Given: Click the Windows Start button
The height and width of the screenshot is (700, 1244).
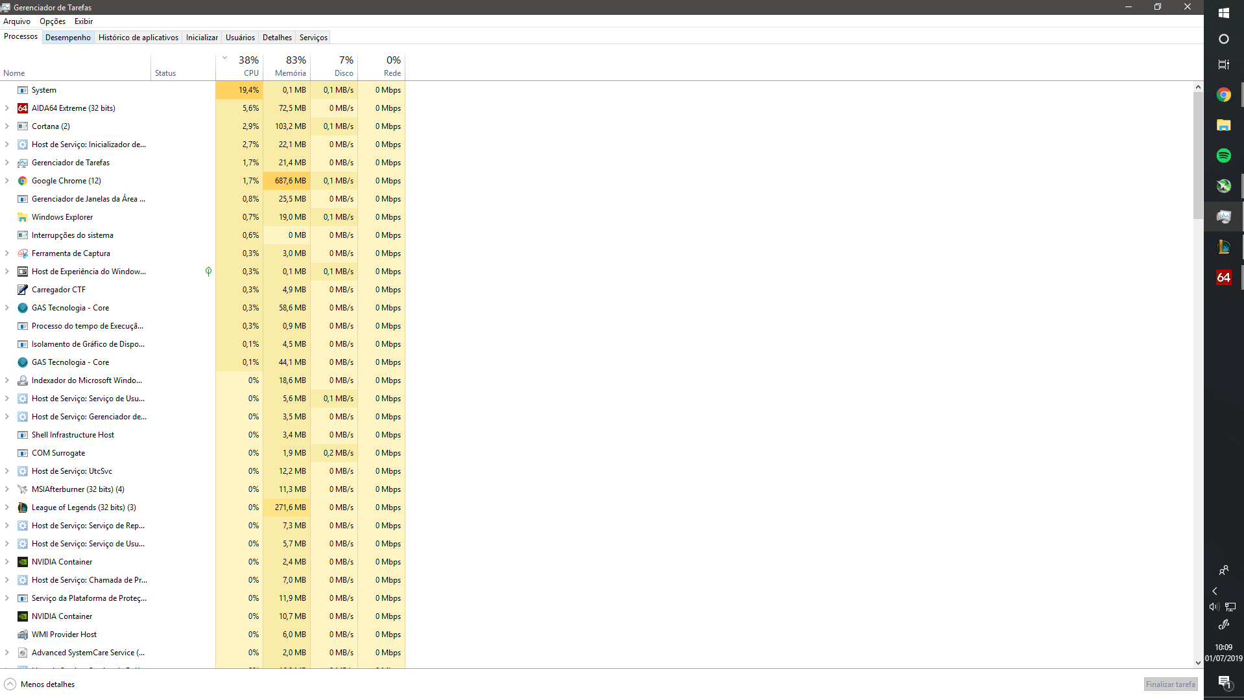Looking at the screenshot, I should click(x=1224, y=13).
